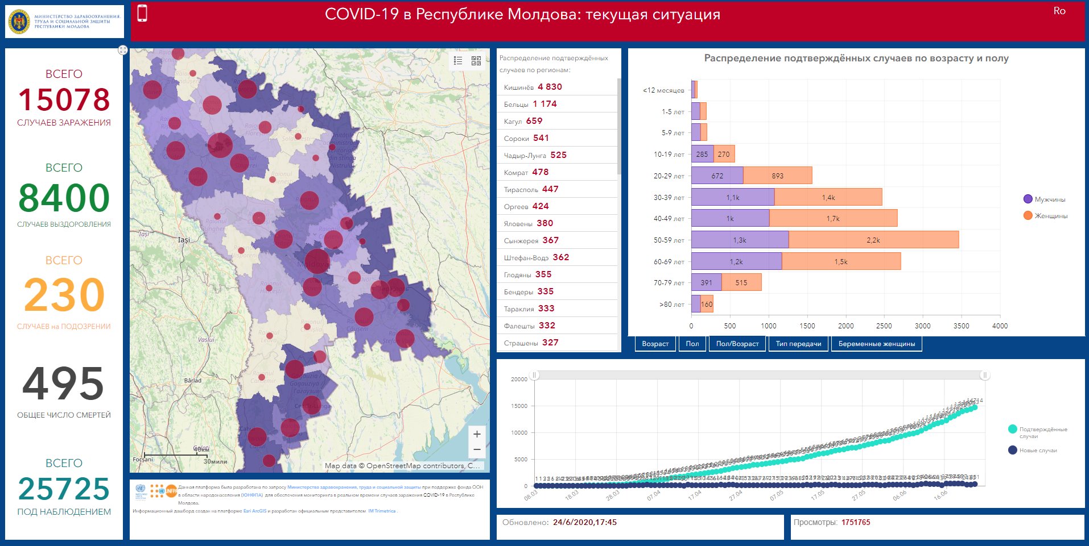Grab the left timeline range slider handle
Image resolution: width=1089 pixels, height=546 pixels.
click(534, 375)
